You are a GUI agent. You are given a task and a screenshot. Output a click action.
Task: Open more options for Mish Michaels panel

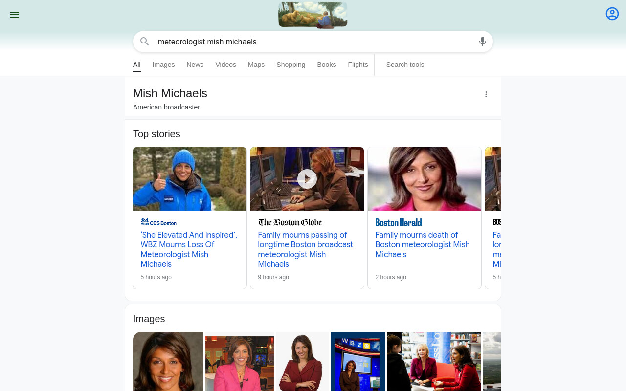click(486, 94)
